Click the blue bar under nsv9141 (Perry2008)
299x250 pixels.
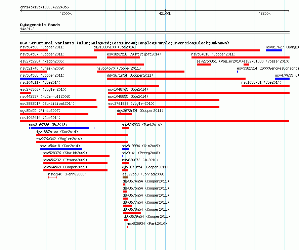coord(126,156)
